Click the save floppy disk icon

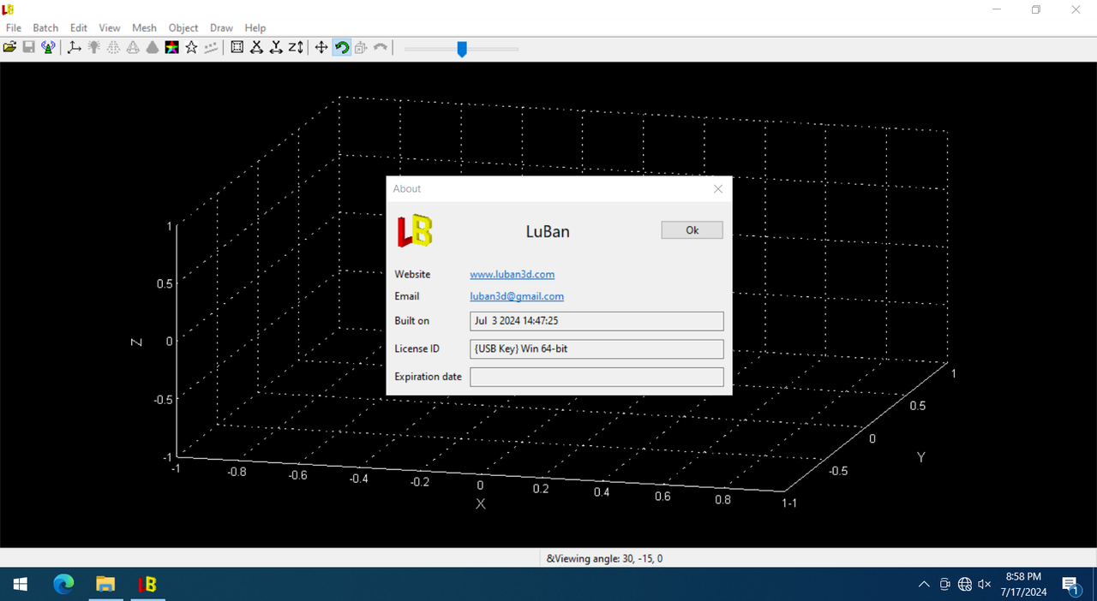coord(28,48)
